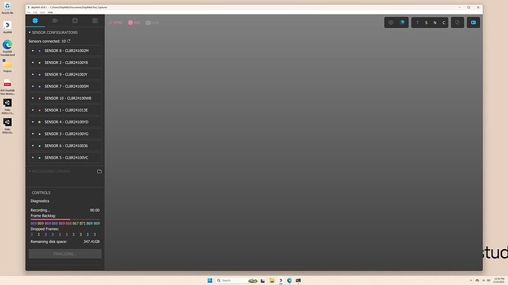
Task: Toggle the S display mode button
Action: tap(426, 23)
